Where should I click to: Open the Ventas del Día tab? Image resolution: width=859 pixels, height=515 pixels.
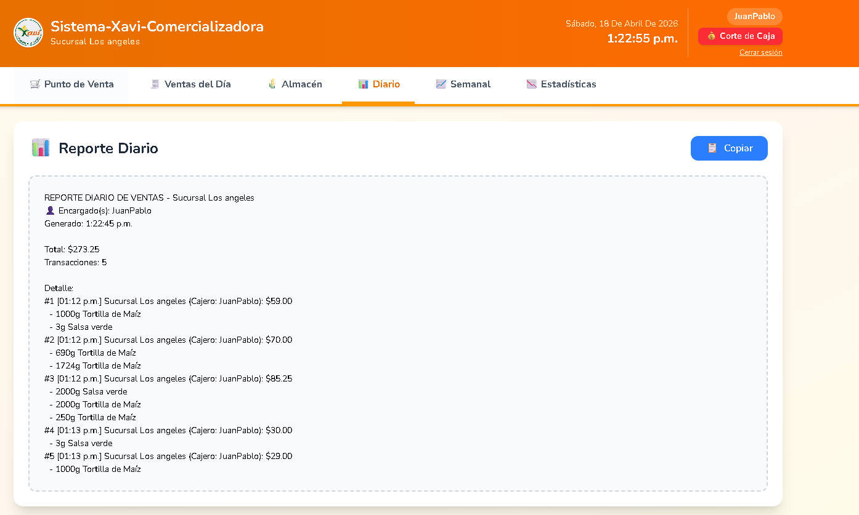(191, 84)
